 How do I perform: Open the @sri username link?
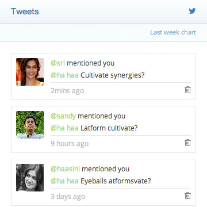57,63
